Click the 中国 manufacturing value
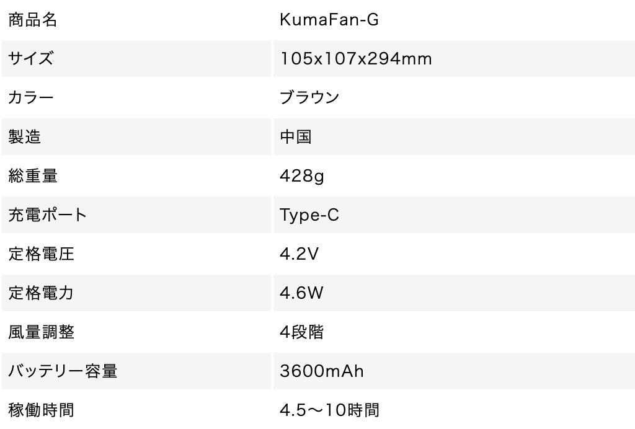This screenshot has width=635, height=429. (295, 137)
